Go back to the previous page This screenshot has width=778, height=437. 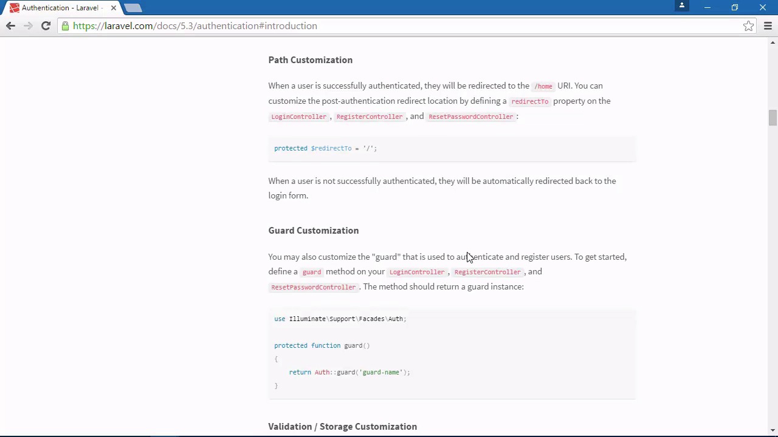(x=10, y=25)
